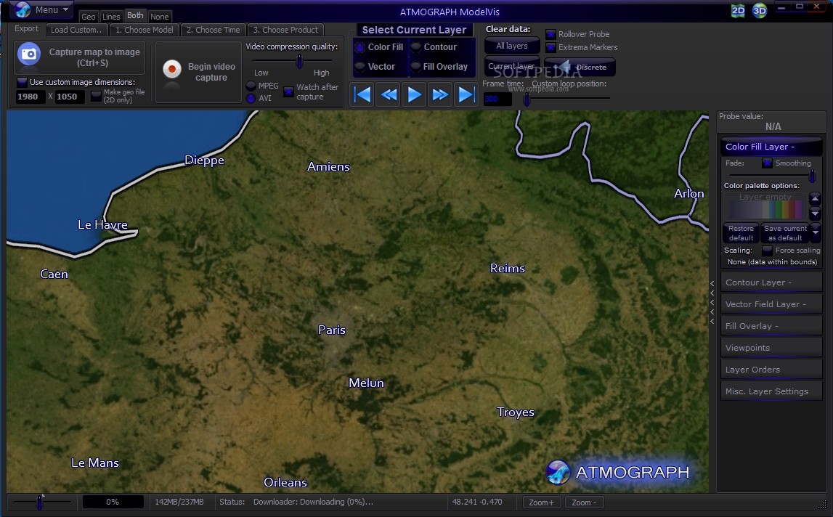Image resolution: width=833 pixels, height=517 pixels.
Task: Select the Both overlay tab
Action: click(135, 15)
